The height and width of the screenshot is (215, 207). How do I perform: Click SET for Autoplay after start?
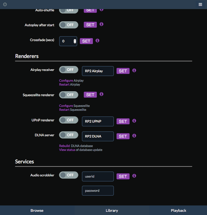pos(90,25)
